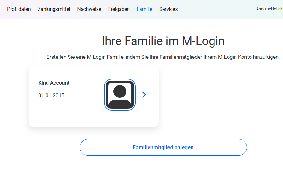Select the Kind Account name text
283x187 pixels.
[x=54, y=83]
